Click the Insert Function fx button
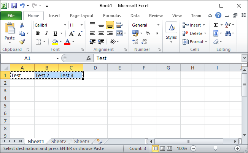Screen dimensions: 248x153 pyautogui.click(x=89, y=58)
